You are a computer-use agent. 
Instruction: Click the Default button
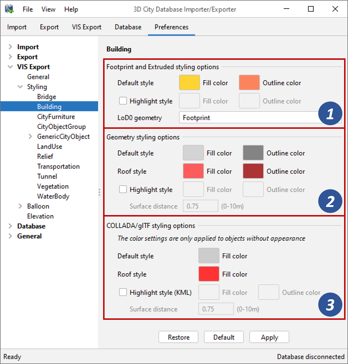pyautogui.click(x=224, y=337)
